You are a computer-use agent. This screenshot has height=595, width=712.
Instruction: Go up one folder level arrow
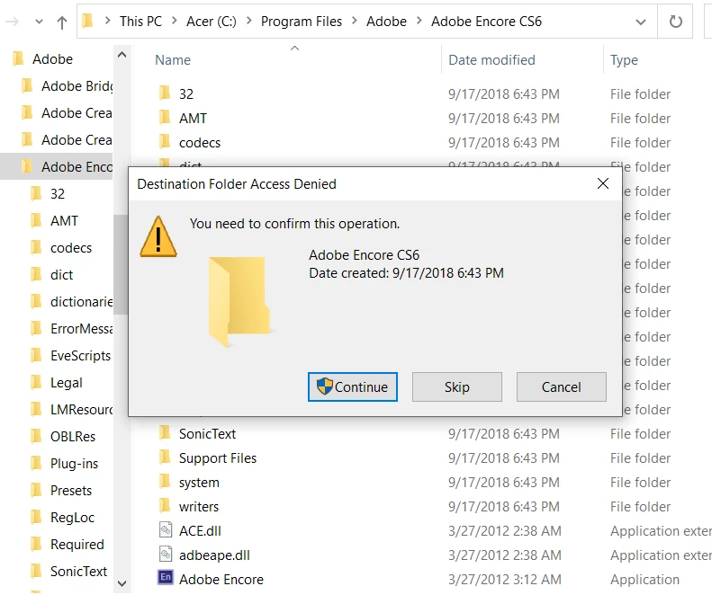tap(62, 22)
